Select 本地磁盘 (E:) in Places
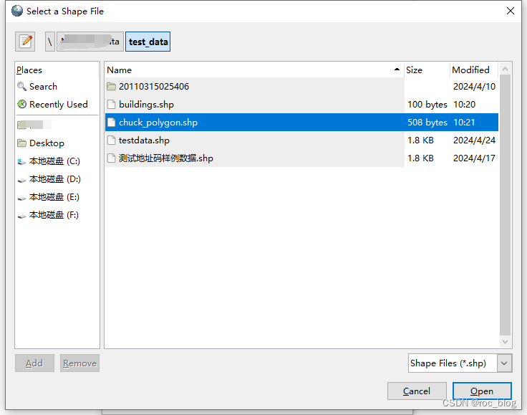 pyautogui.click(x=57, y=197)
